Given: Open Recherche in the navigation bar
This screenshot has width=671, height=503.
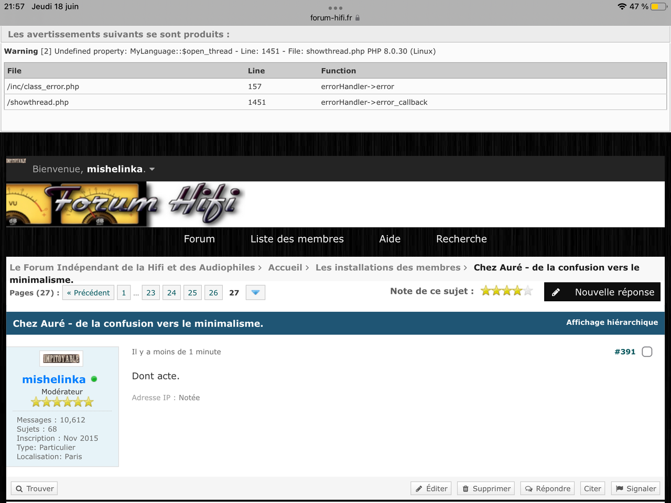Looking at the screenshot, I should pos(461,239).
